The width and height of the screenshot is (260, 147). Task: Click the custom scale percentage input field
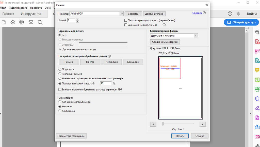(105, 83)
